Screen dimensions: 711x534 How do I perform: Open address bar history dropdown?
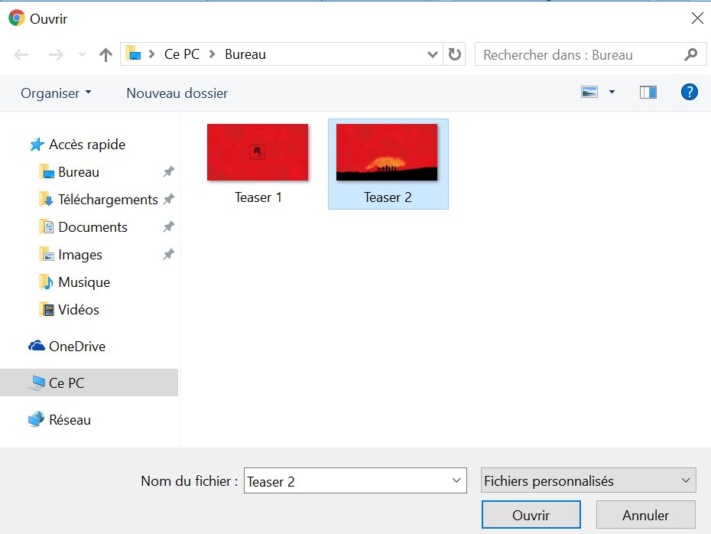point(433,54)
